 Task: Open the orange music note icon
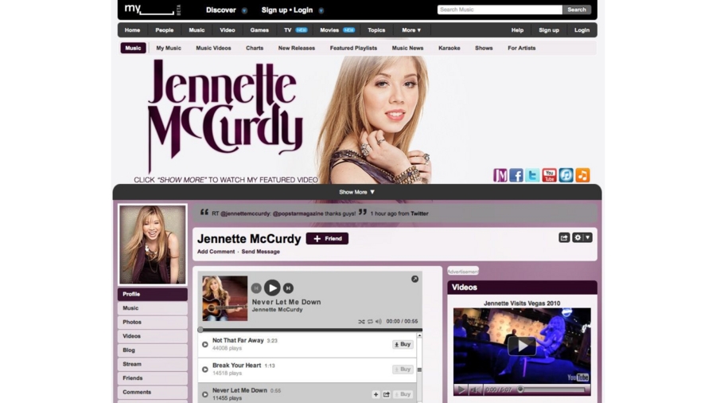pyautogui.click(x=582, y=175)
